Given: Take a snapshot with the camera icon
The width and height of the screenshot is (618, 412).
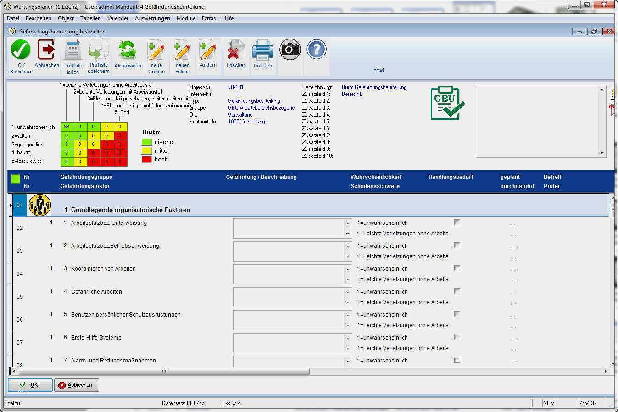Looking at the screenshot, I should point(290,50).
